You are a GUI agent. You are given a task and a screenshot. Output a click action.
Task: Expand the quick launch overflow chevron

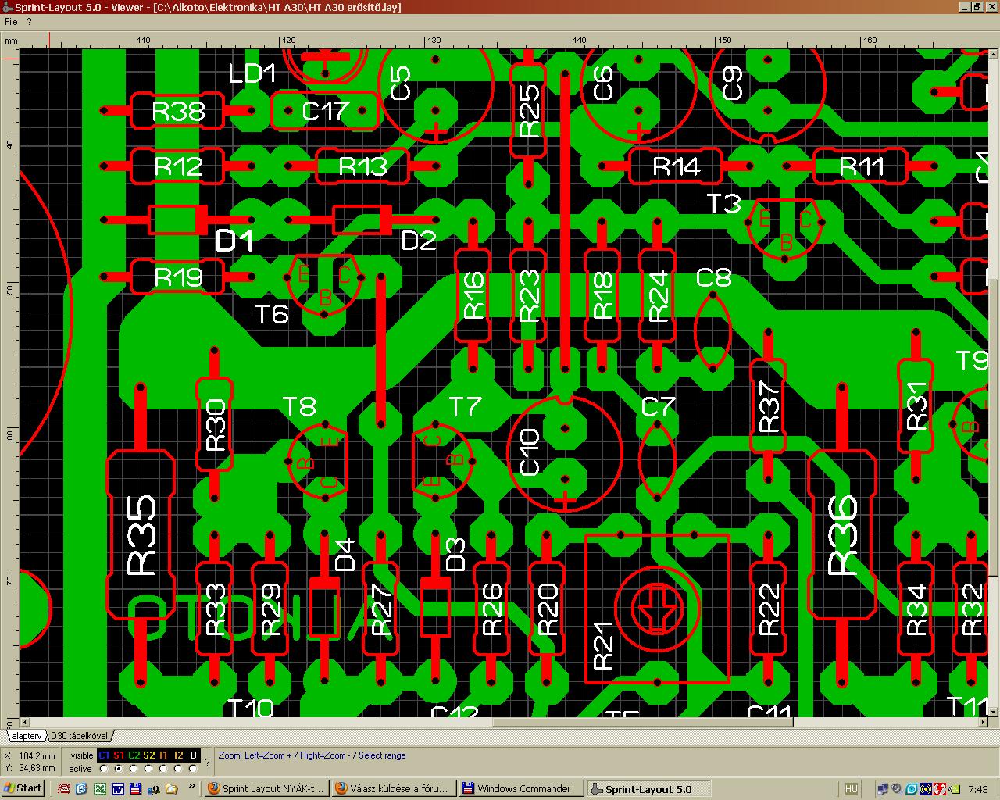pyautogui.click(x=192, y=785)
